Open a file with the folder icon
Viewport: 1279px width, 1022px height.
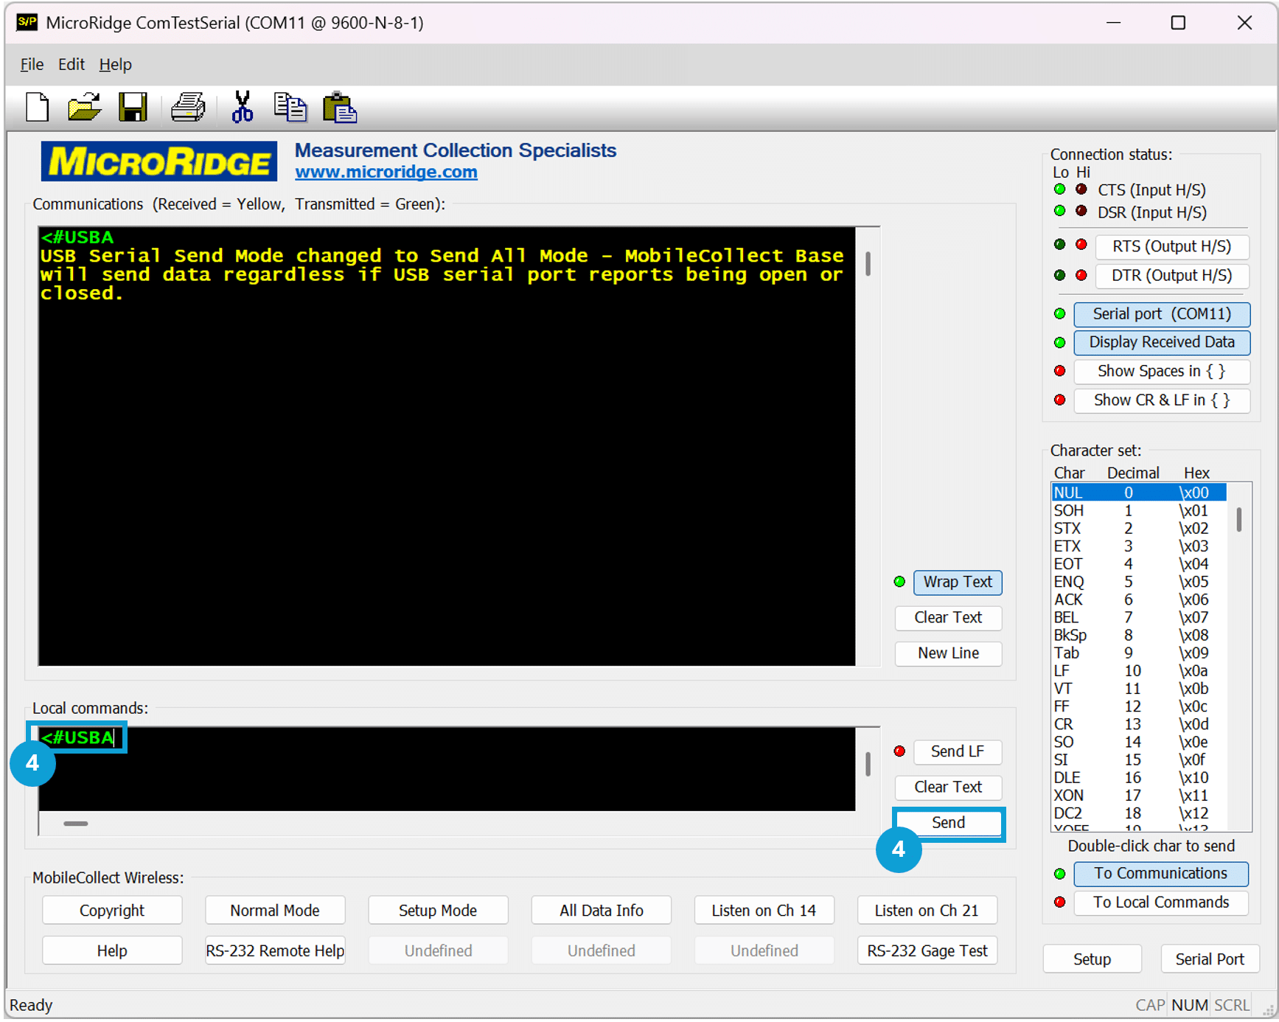pyautogui.click(x=84, y=108)
